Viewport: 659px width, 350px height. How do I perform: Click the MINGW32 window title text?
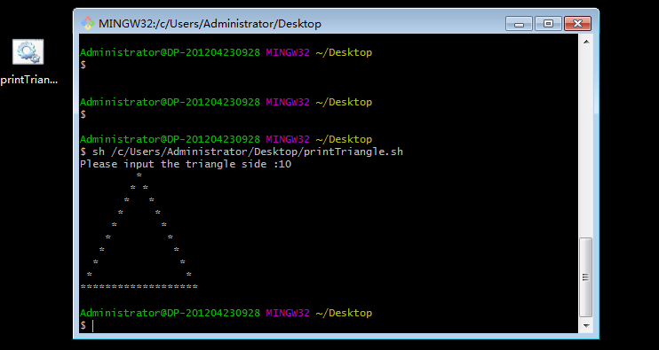pos(210,24)
